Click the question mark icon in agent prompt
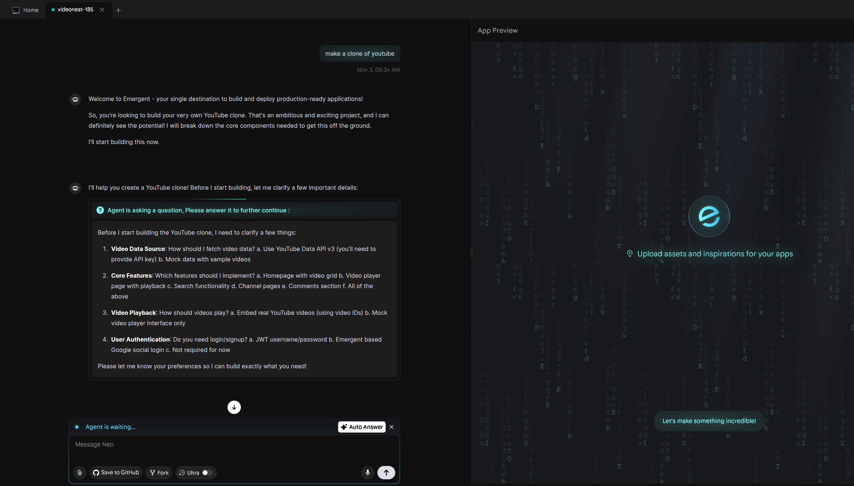This screenshot has width=854, height=486. point(100,210)
